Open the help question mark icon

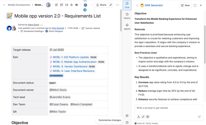tap(127, 122)
